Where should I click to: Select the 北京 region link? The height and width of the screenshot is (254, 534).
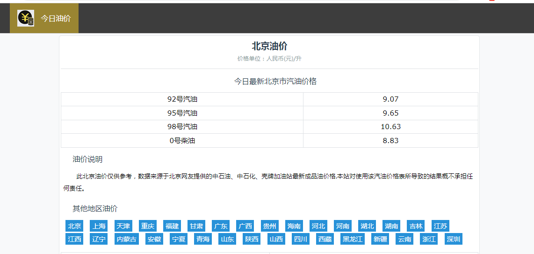pyautogui.click(x=74, y=226)
